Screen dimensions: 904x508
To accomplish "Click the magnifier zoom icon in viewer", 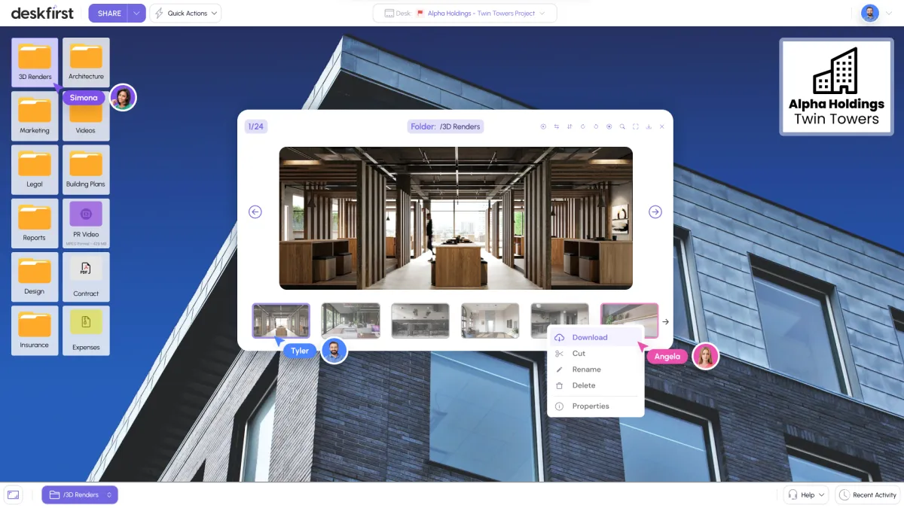I will [x=622, y=126].
